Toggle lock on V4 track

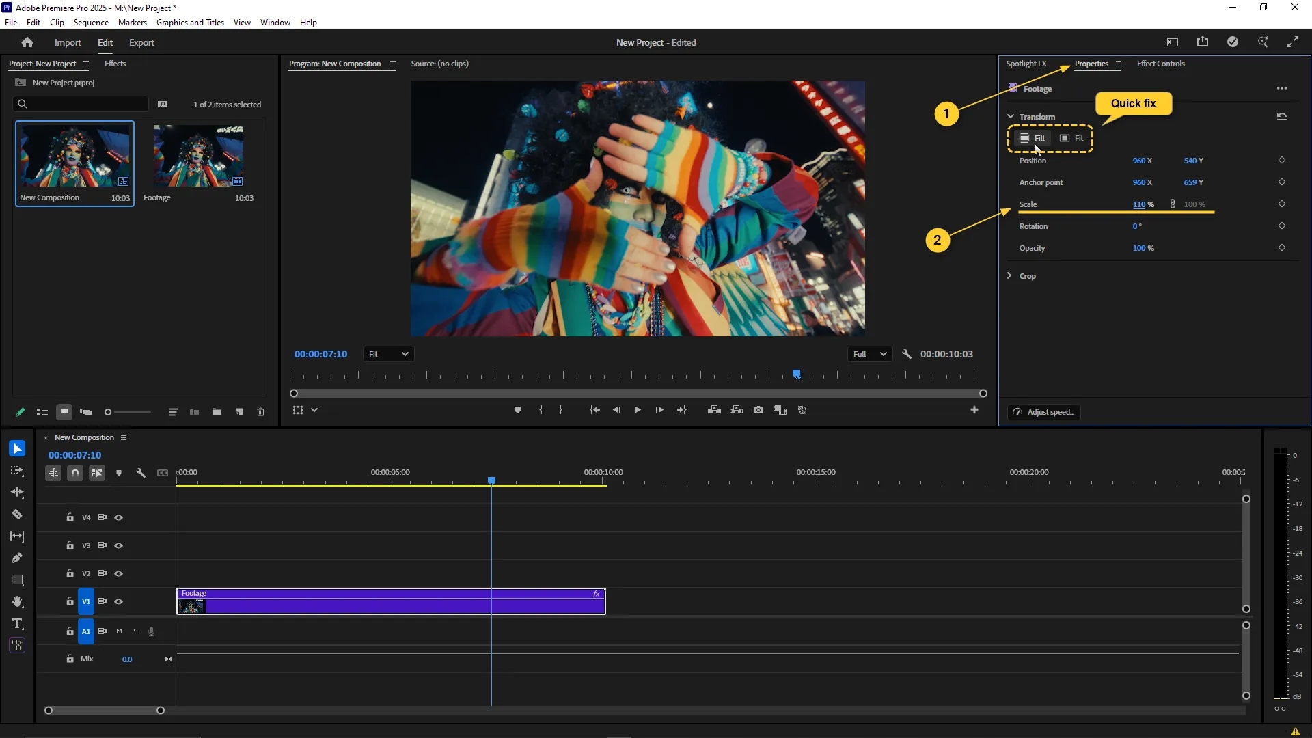coord(70,518)
